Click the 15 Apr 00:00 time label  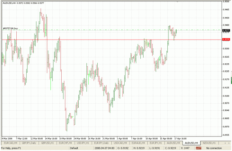(x=166, y=139)
